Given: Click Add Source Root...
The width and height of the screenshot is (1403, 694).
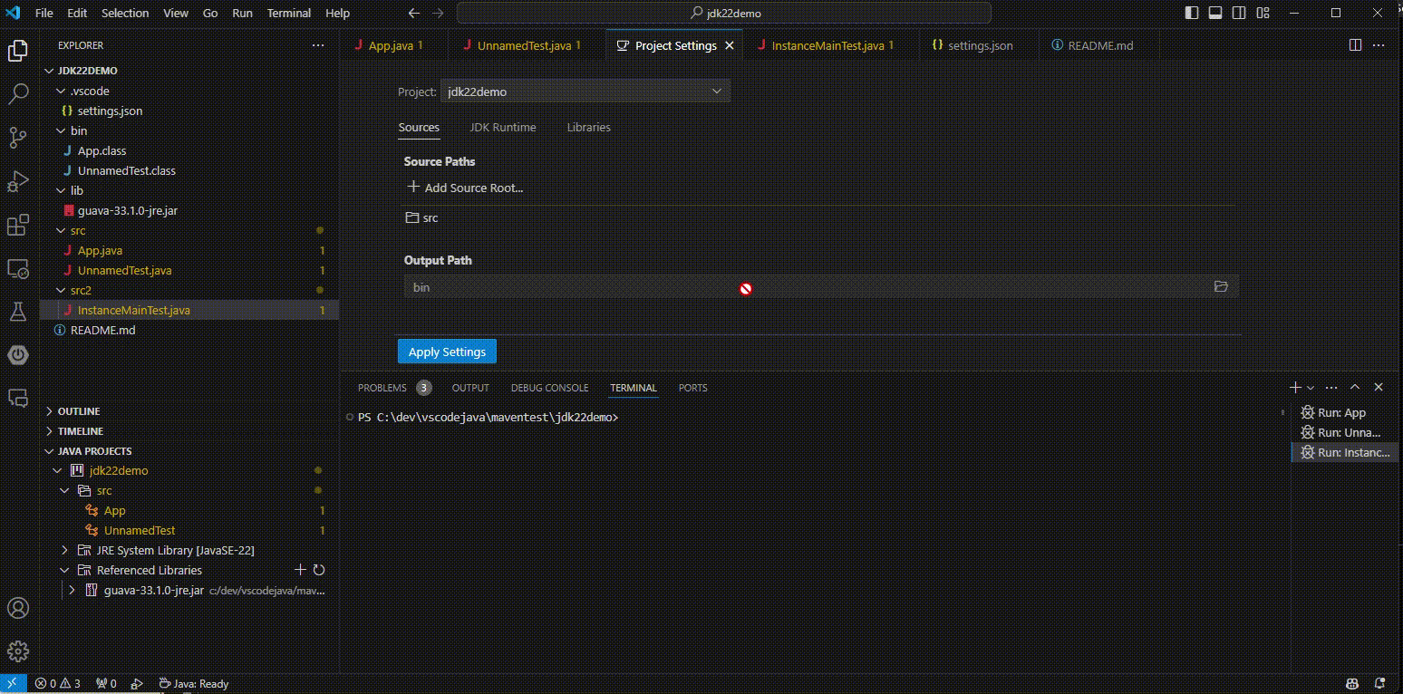Looking at the screenshot, I should click(x=465, y=188).
